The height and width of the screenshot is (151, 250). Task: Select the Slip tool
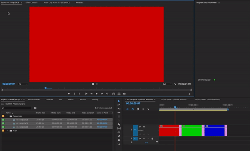click(x=119, y=128)
